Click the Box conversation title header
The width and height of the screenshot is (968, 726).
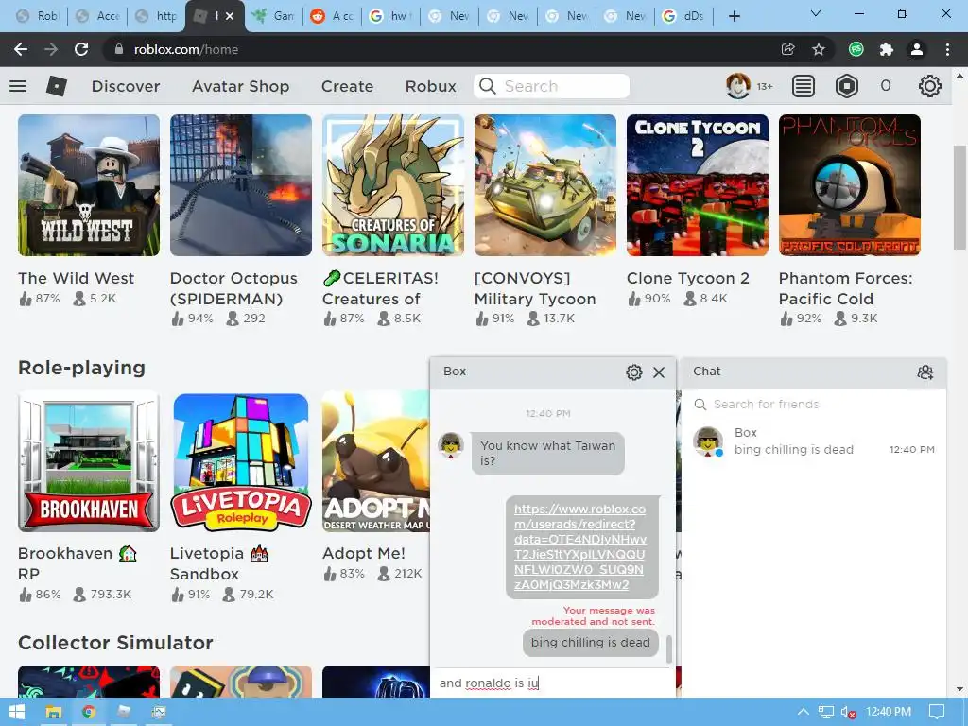455,372
